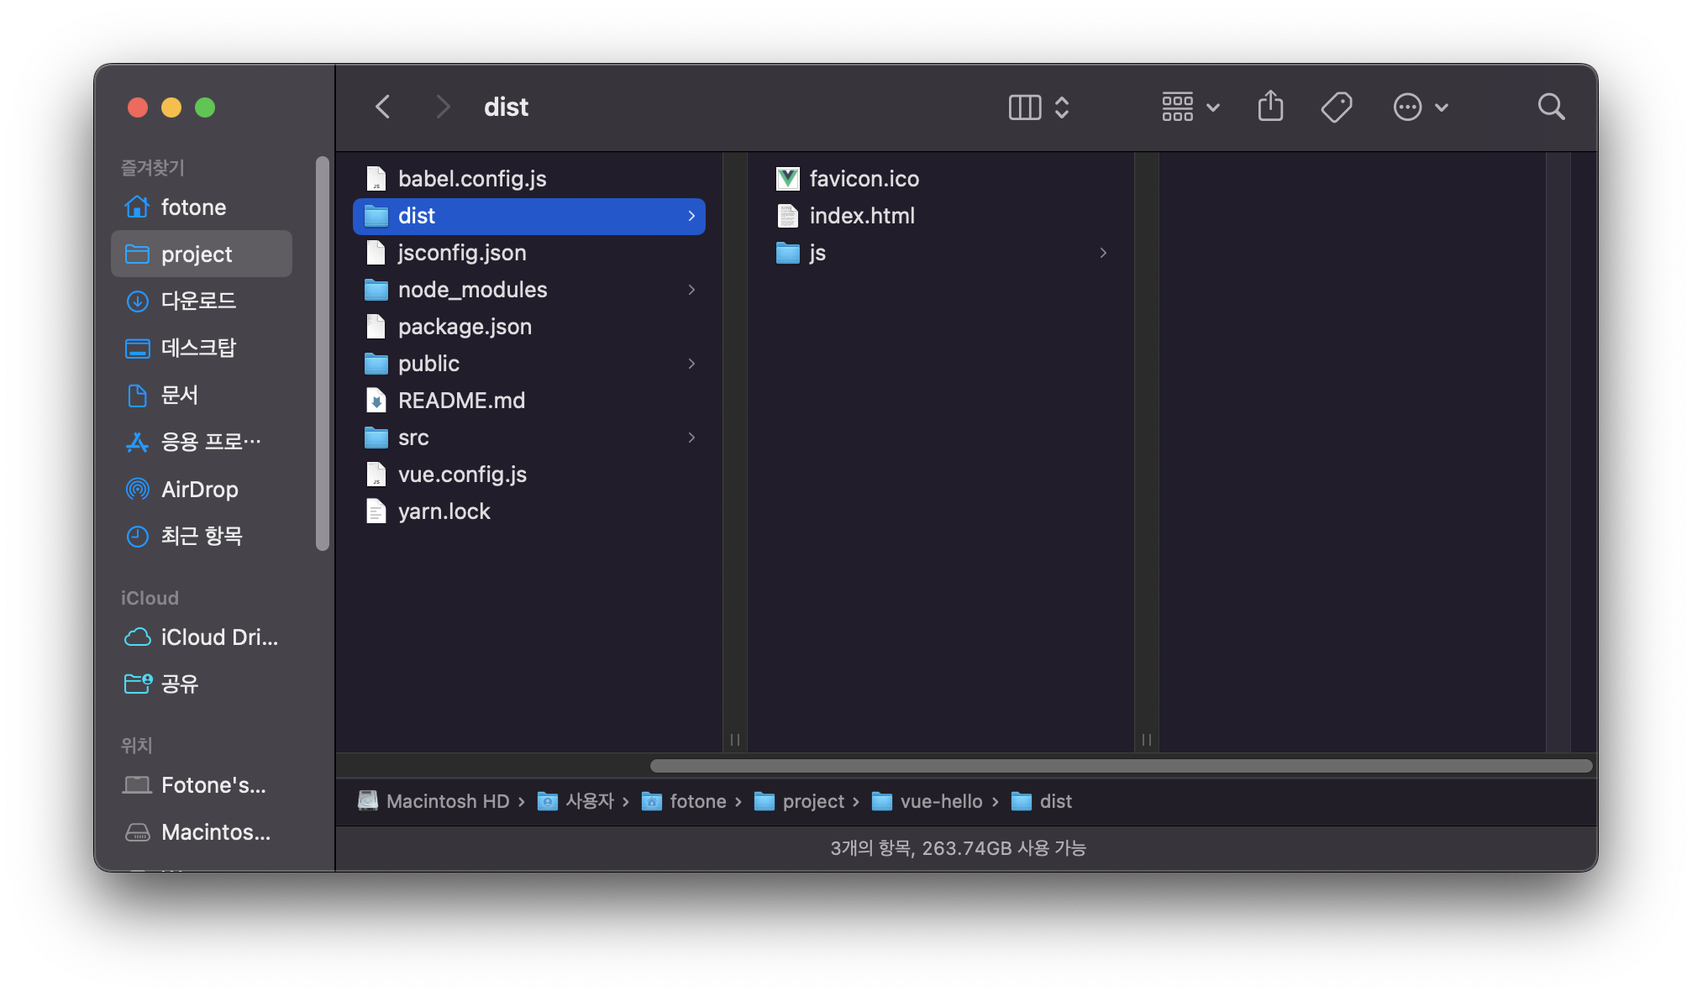
Task: Click the README.md markdown file icon
Action: 376,401
